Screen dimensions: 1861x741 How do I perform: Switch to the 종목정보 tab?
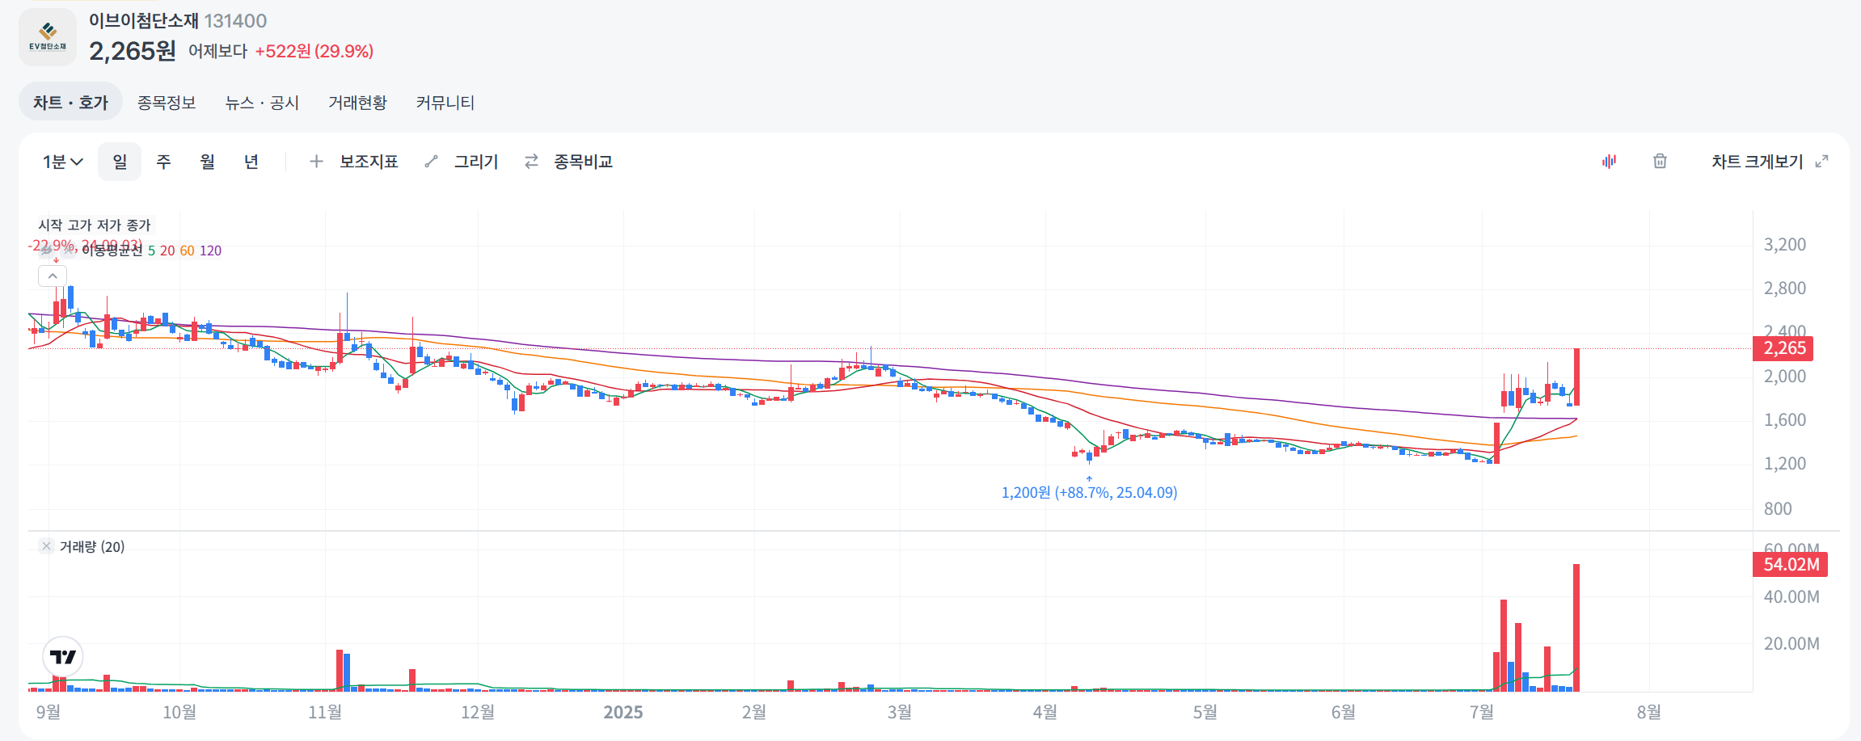click(167, 103)
